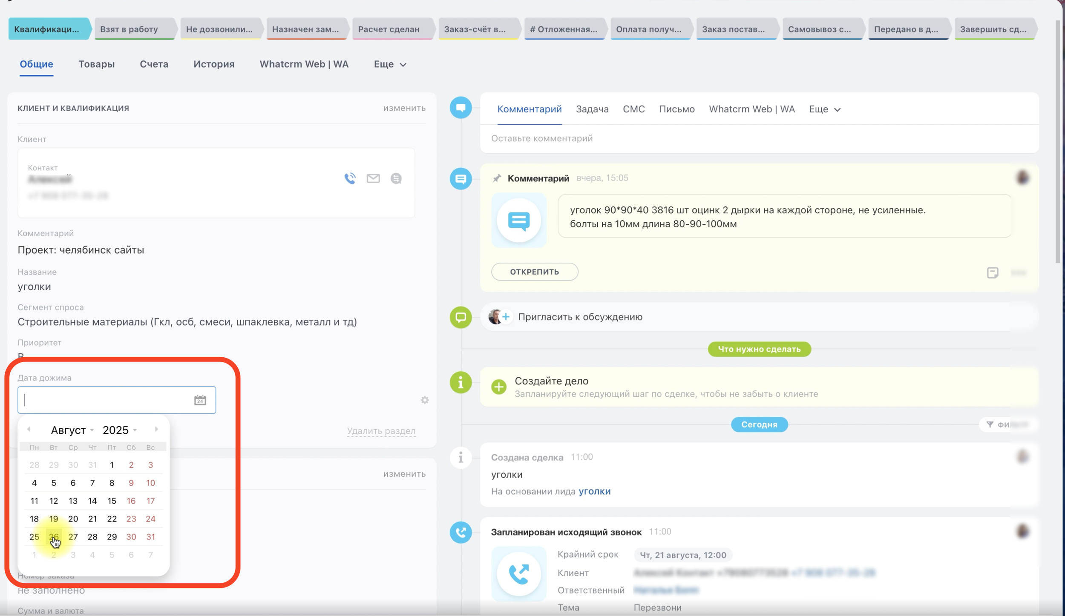Switch to the Товары tab
The width and height of the screenshot is (1065, 616).
[x=96, y=64]
